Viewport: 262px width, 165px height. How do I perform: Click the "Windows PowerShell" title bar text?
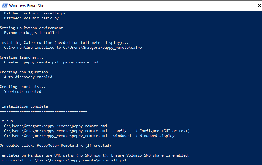coord(28,5)
